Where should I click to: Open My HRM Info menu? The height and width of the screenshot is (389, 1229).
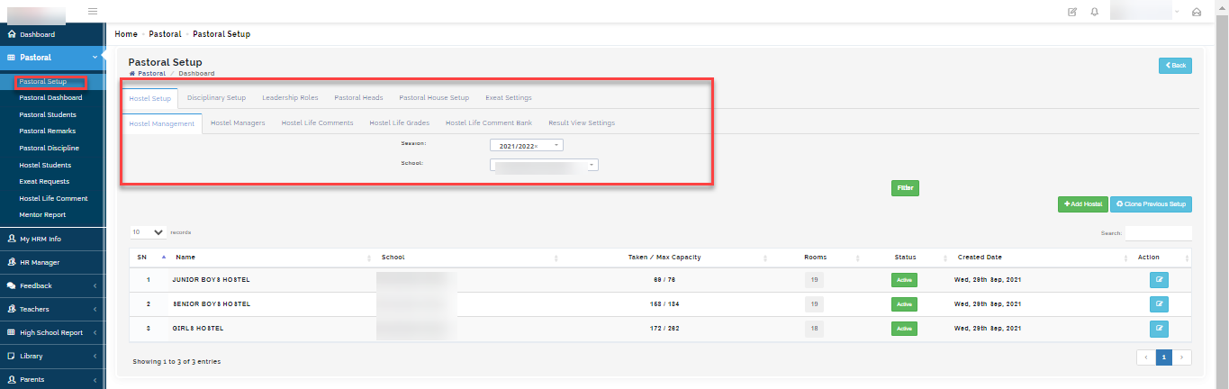coord(53,239)
